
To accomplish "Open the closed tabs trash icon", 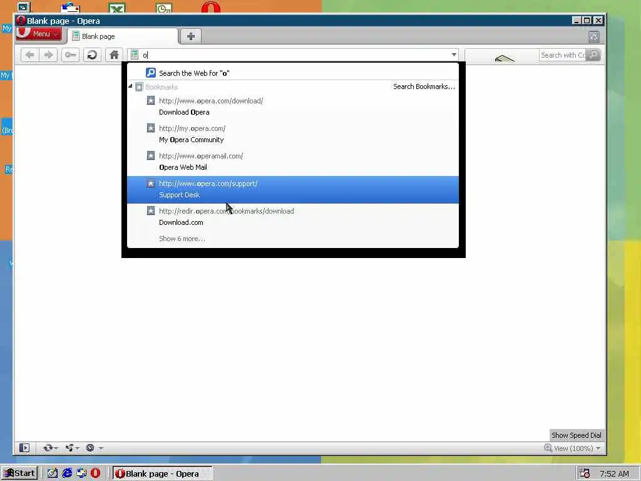I will 594,37.
